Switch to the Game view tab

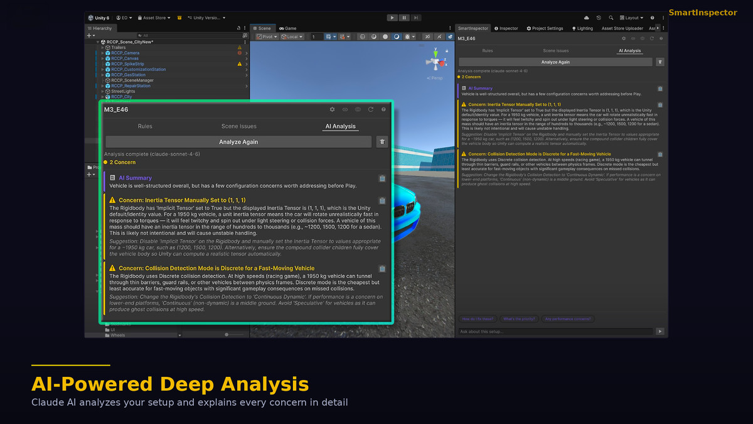287,28
